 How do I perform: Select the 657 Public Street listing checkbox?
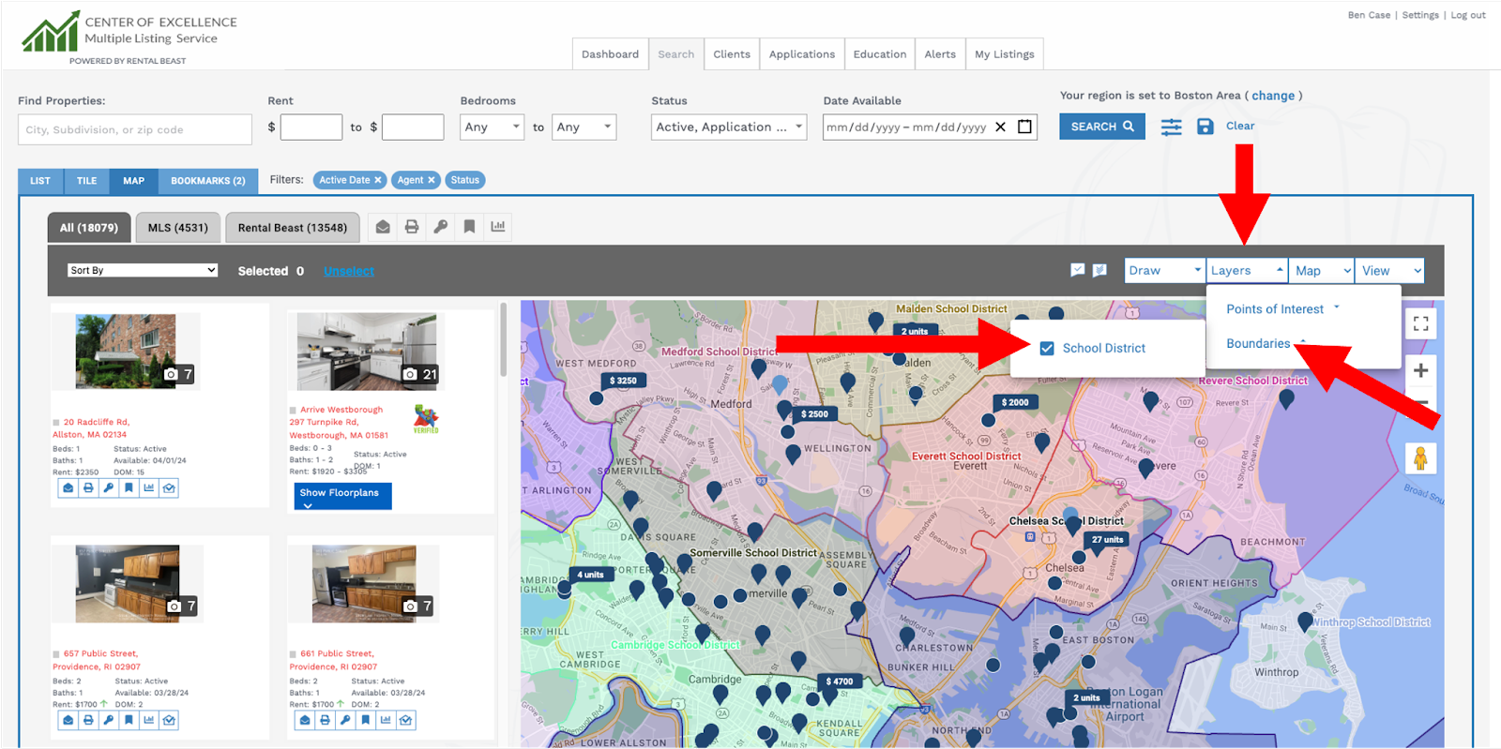point(56,654)
